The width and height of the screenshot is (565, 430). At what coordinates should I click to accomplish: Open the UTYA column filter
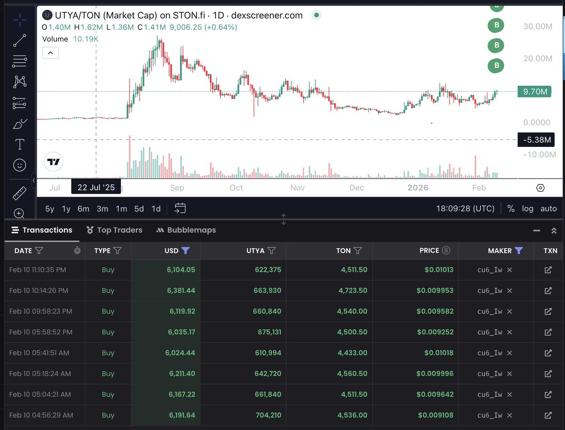272,251
